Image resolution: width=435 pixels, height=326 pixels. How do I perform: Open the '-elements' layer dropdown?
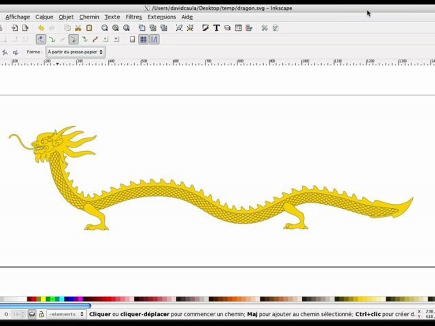point(66,314)
